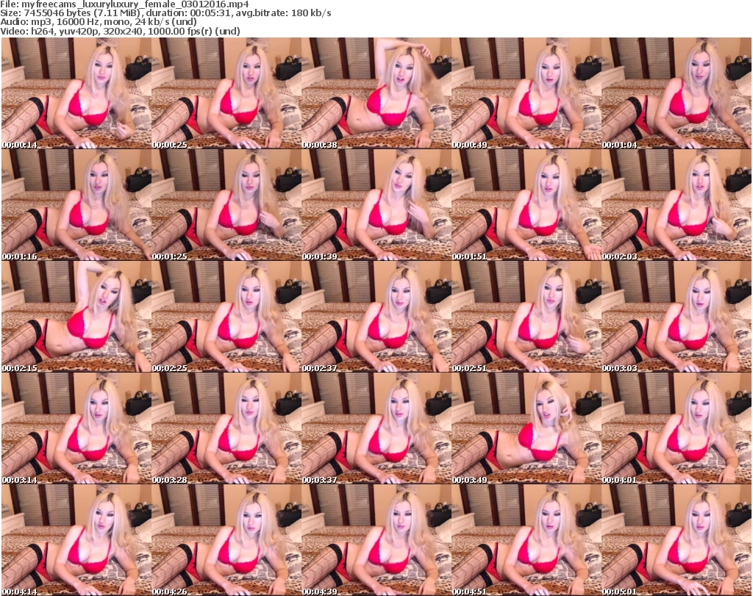Viewport: 753px width, 596px height.
Task: Select the thumbnail timestamped 00:04:14
Action: tap(76, 540)
